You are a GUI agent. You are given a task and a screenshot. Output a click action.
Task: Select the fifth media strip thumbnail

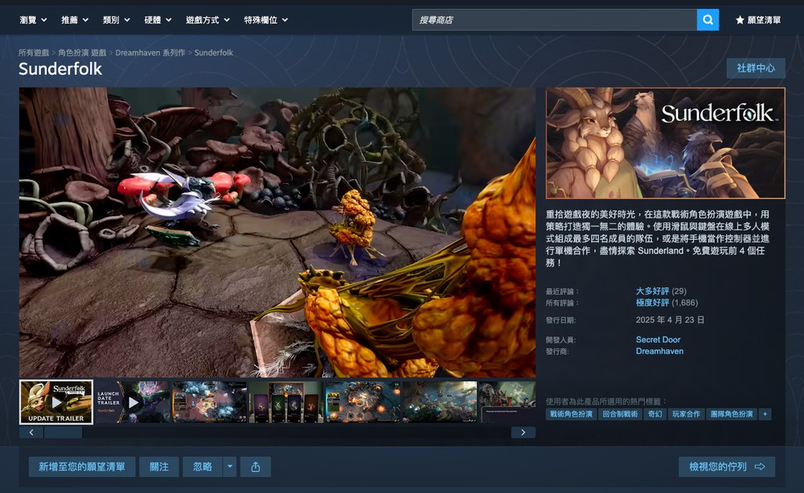[363, 402]
